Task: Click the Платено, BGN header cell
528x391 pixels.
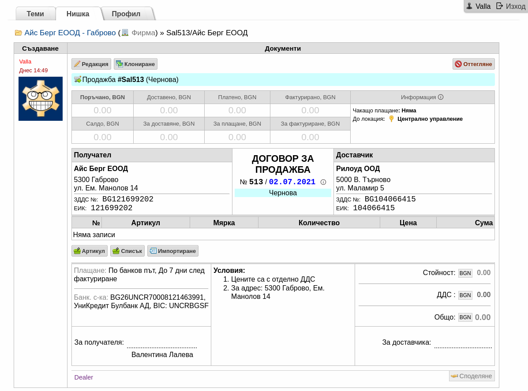Action: pos(237,97)
